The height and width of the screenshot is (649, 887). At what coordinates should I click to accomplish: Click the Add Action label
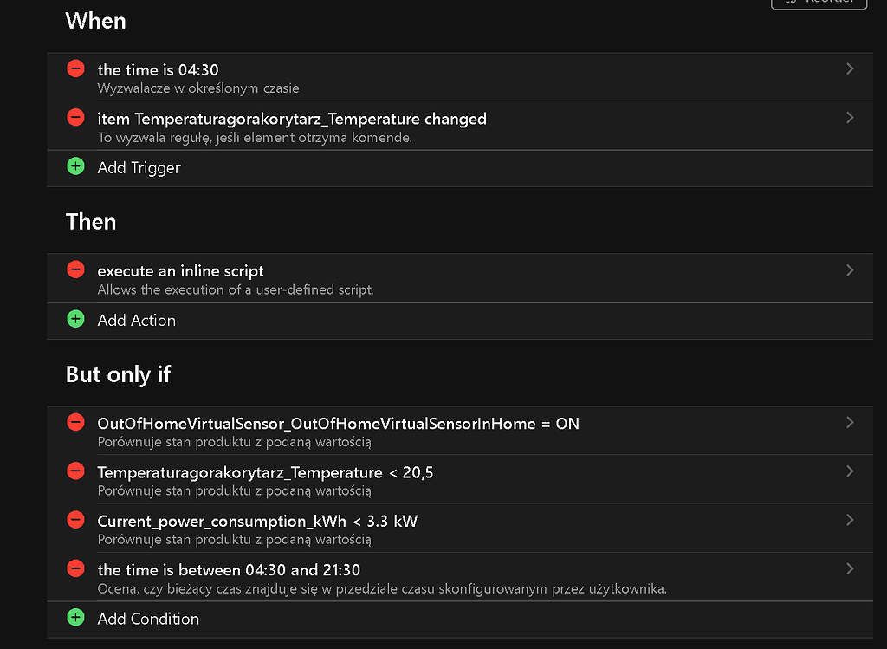[136, 320]
